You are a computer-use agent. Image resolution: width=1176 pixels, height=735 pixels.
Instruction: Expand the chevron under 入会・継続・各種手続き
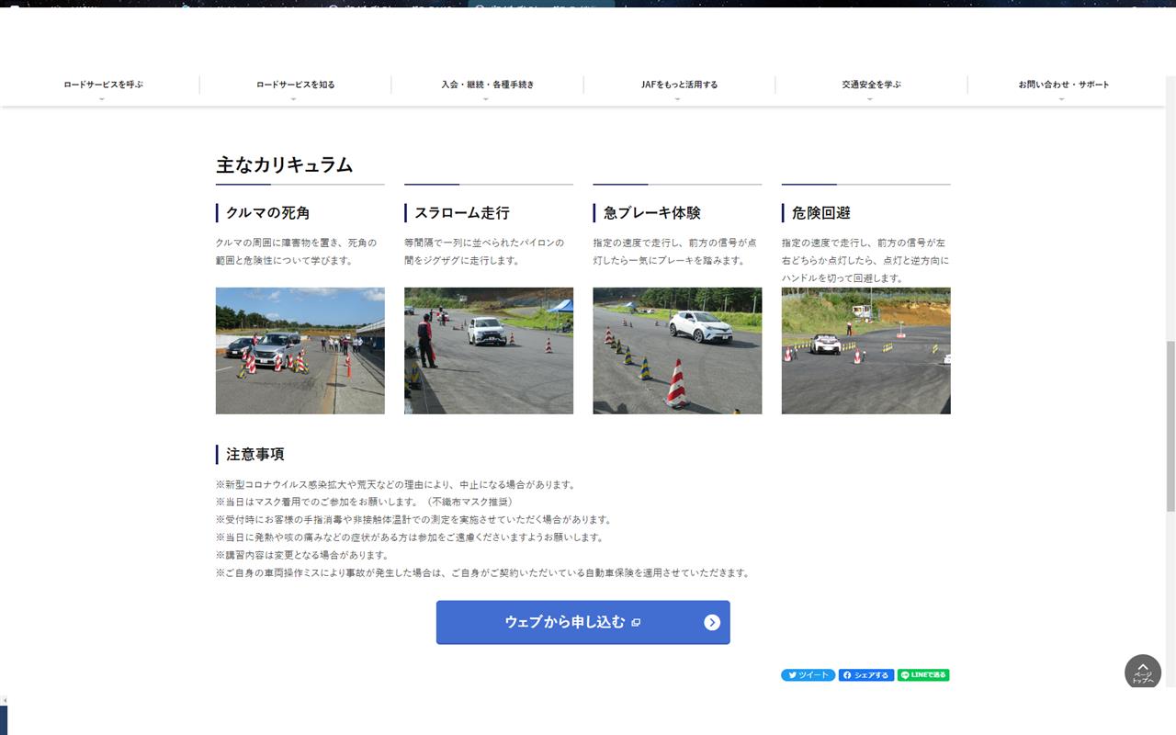tap(485, 99)
